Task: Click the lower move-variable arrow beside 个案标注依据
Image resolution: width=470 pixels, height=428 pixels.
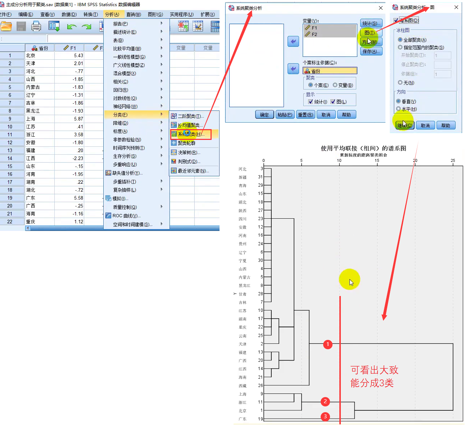Action: [293, 69]
